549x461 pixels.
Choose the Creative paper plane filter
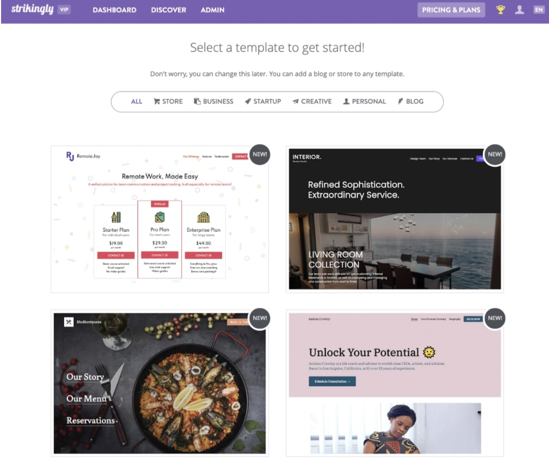coord(312,102)
